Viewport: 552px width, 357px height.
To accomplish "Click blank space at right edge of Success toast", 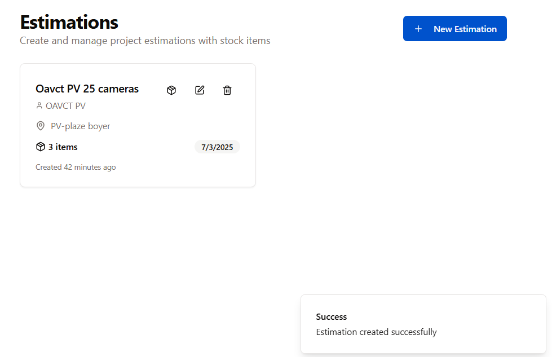I will pos(524,324).
